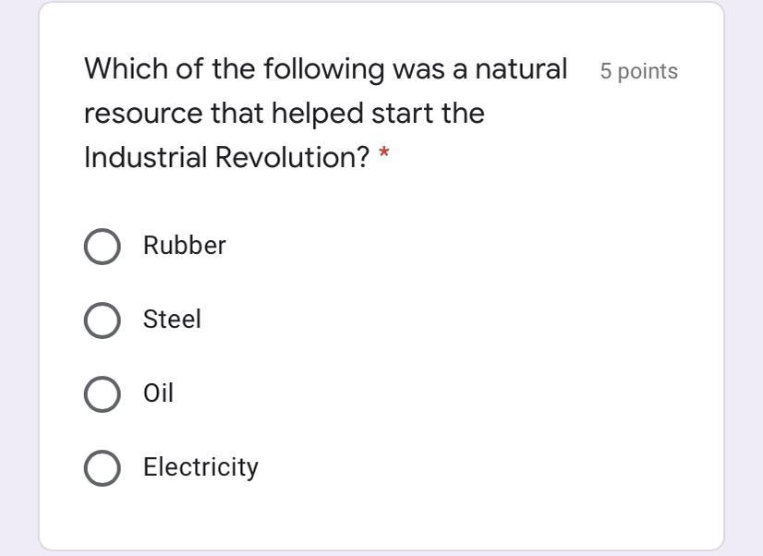Select the Steel radio button circle

click(102, 320)
